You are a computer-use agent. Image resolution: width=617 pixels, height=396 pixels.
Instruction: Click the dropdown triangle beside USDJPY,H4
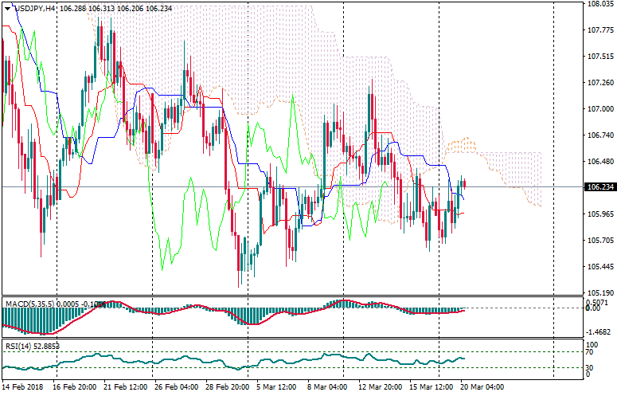click(x=7, y=8)
